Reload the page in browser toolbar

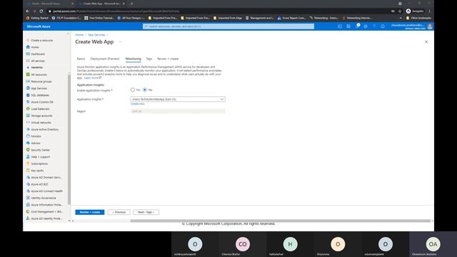click(41, 11)
